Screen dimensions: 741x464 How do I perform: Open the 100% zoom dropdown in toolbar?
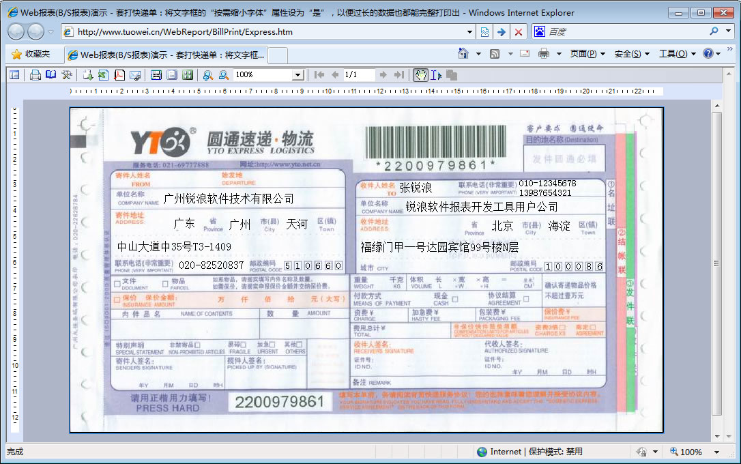click(x=297, y=75)
